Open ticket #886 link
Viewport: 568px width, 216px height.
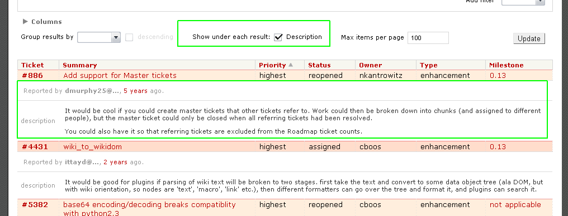32,75
